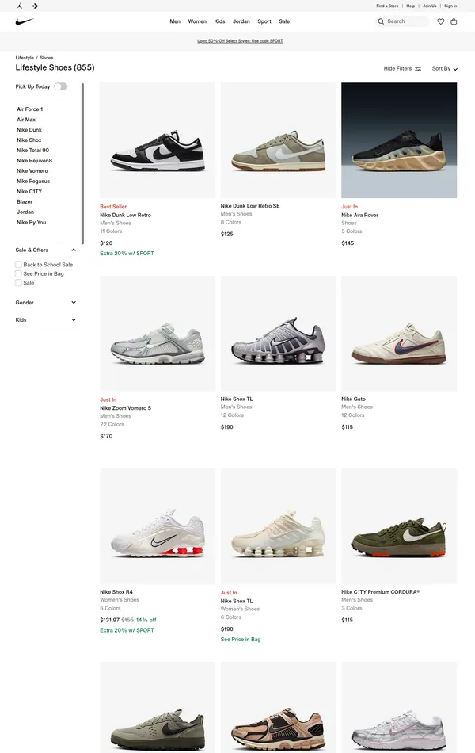The image size is (475, 753).
Task: Click the Nike swoosh home logo
Action: tap(24, 22)
